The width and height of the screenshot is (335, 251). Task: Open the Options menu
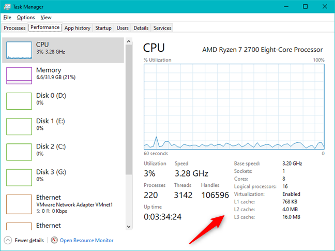26,18
